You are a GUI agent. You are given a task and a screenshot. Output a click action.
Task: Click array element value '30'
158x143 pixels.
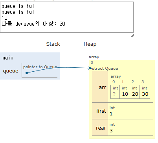pyautogui.click(x=145, y=94)
